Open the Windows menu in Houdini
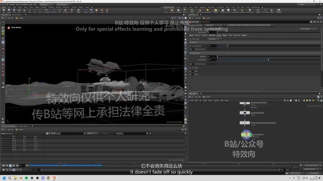Screen dimensions: 323x181 pos(24,5)
